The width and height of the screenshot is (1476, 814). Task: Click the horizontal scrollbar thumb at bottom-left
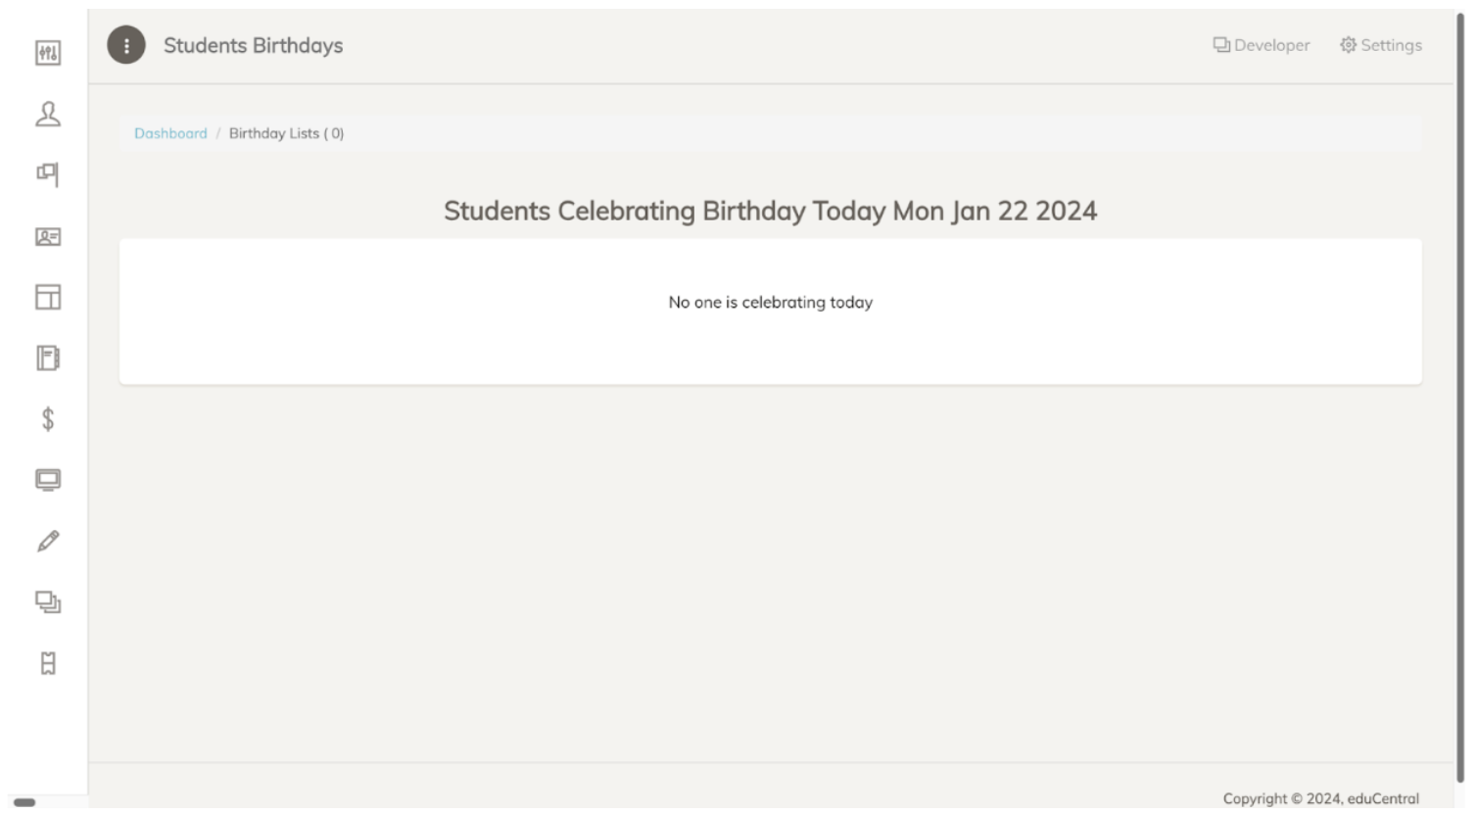pos(24,802)
